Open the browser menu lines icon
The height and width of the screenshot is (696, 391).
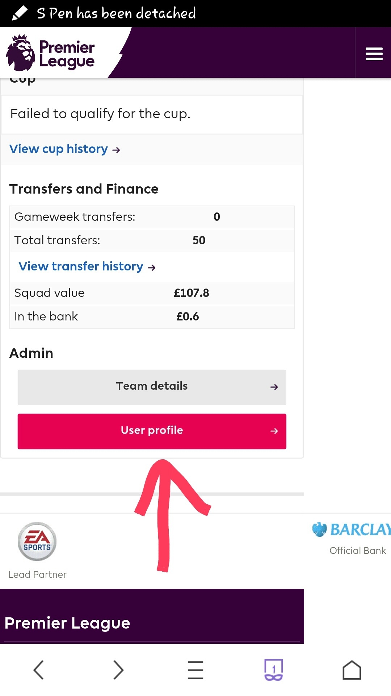pos(195,670)
